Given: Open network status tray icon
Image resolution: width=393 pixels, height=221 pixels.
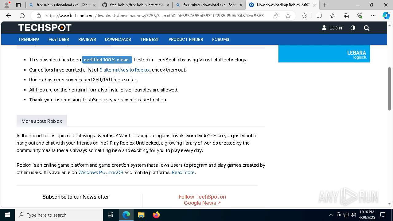Looking at the screenshot, I should 346,215.
